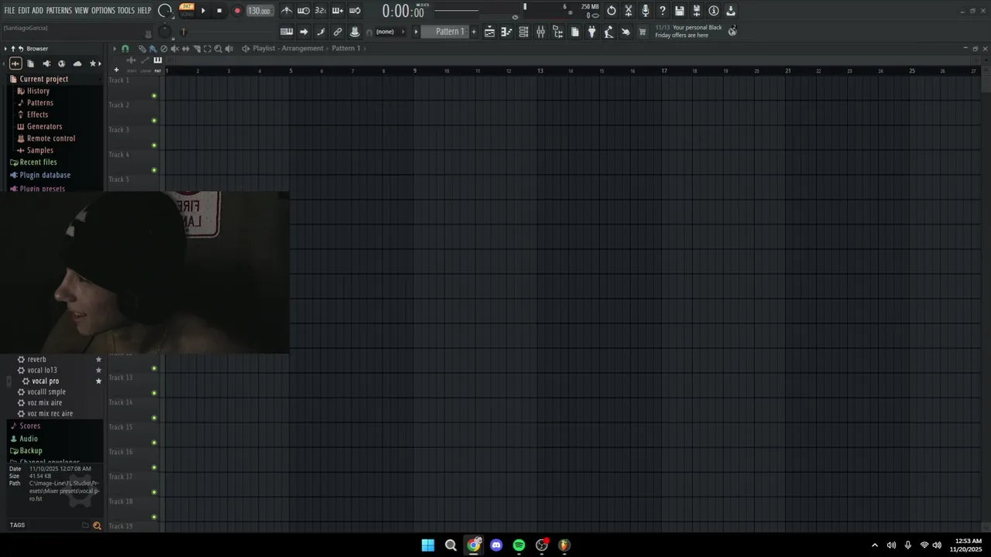This screenshot has height=557, width=991.
Task: Toggle auto-scrolling arrow icon
Action: coord(303,32)
